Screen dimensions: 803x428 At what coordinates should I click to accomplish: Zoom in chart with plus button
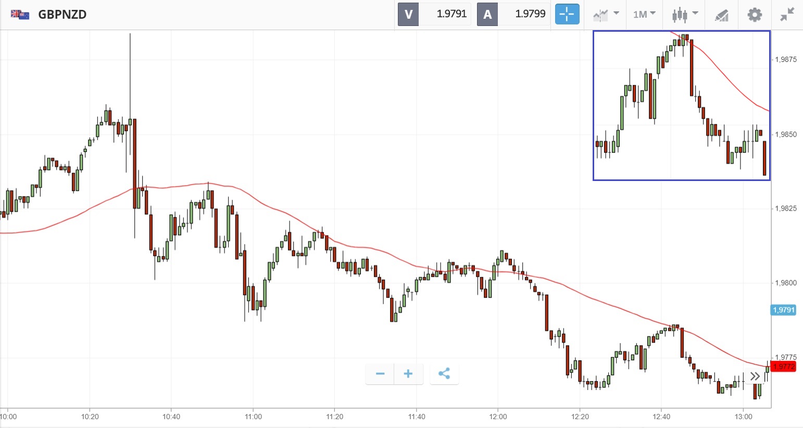tap(408, 373)
